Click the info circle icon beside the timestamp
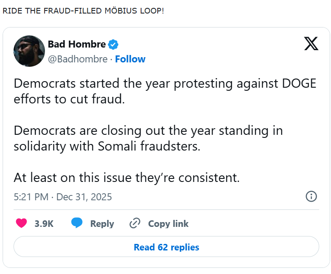Screen dimensions: 331x274 (311, 196)
